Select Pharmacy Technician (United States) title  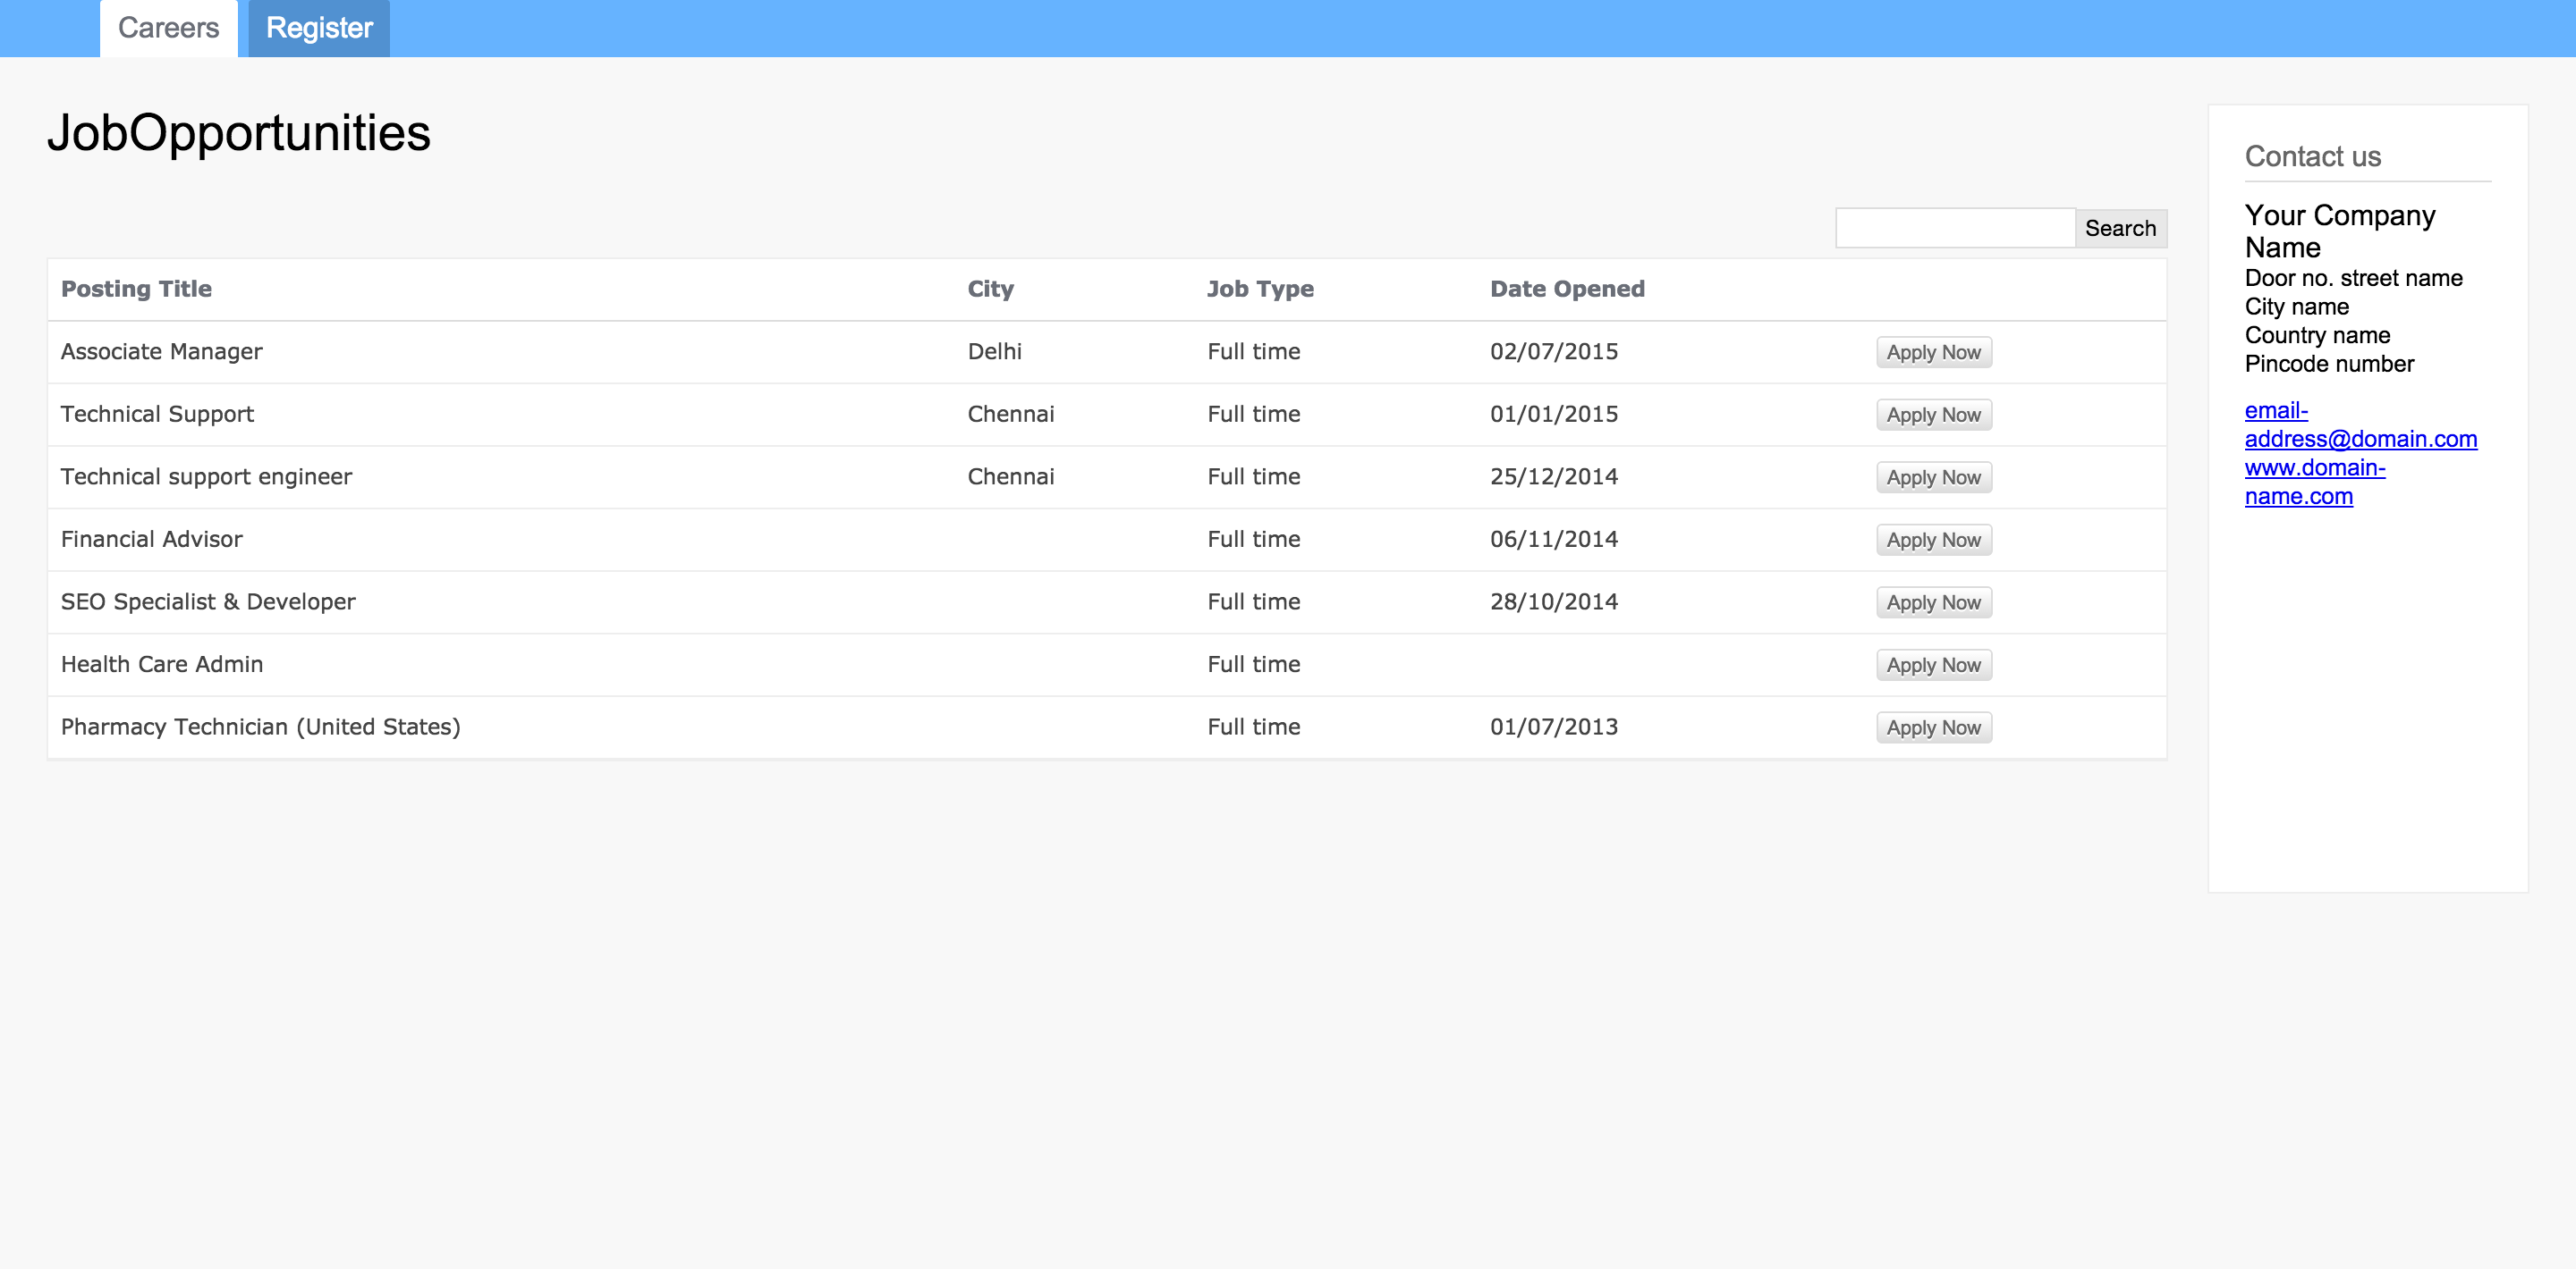tap(260, 727)
